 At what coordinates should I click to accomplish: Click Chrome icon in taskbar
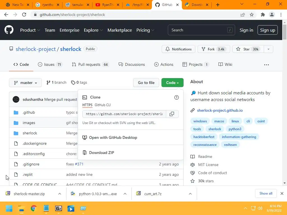tap(34, 208)
